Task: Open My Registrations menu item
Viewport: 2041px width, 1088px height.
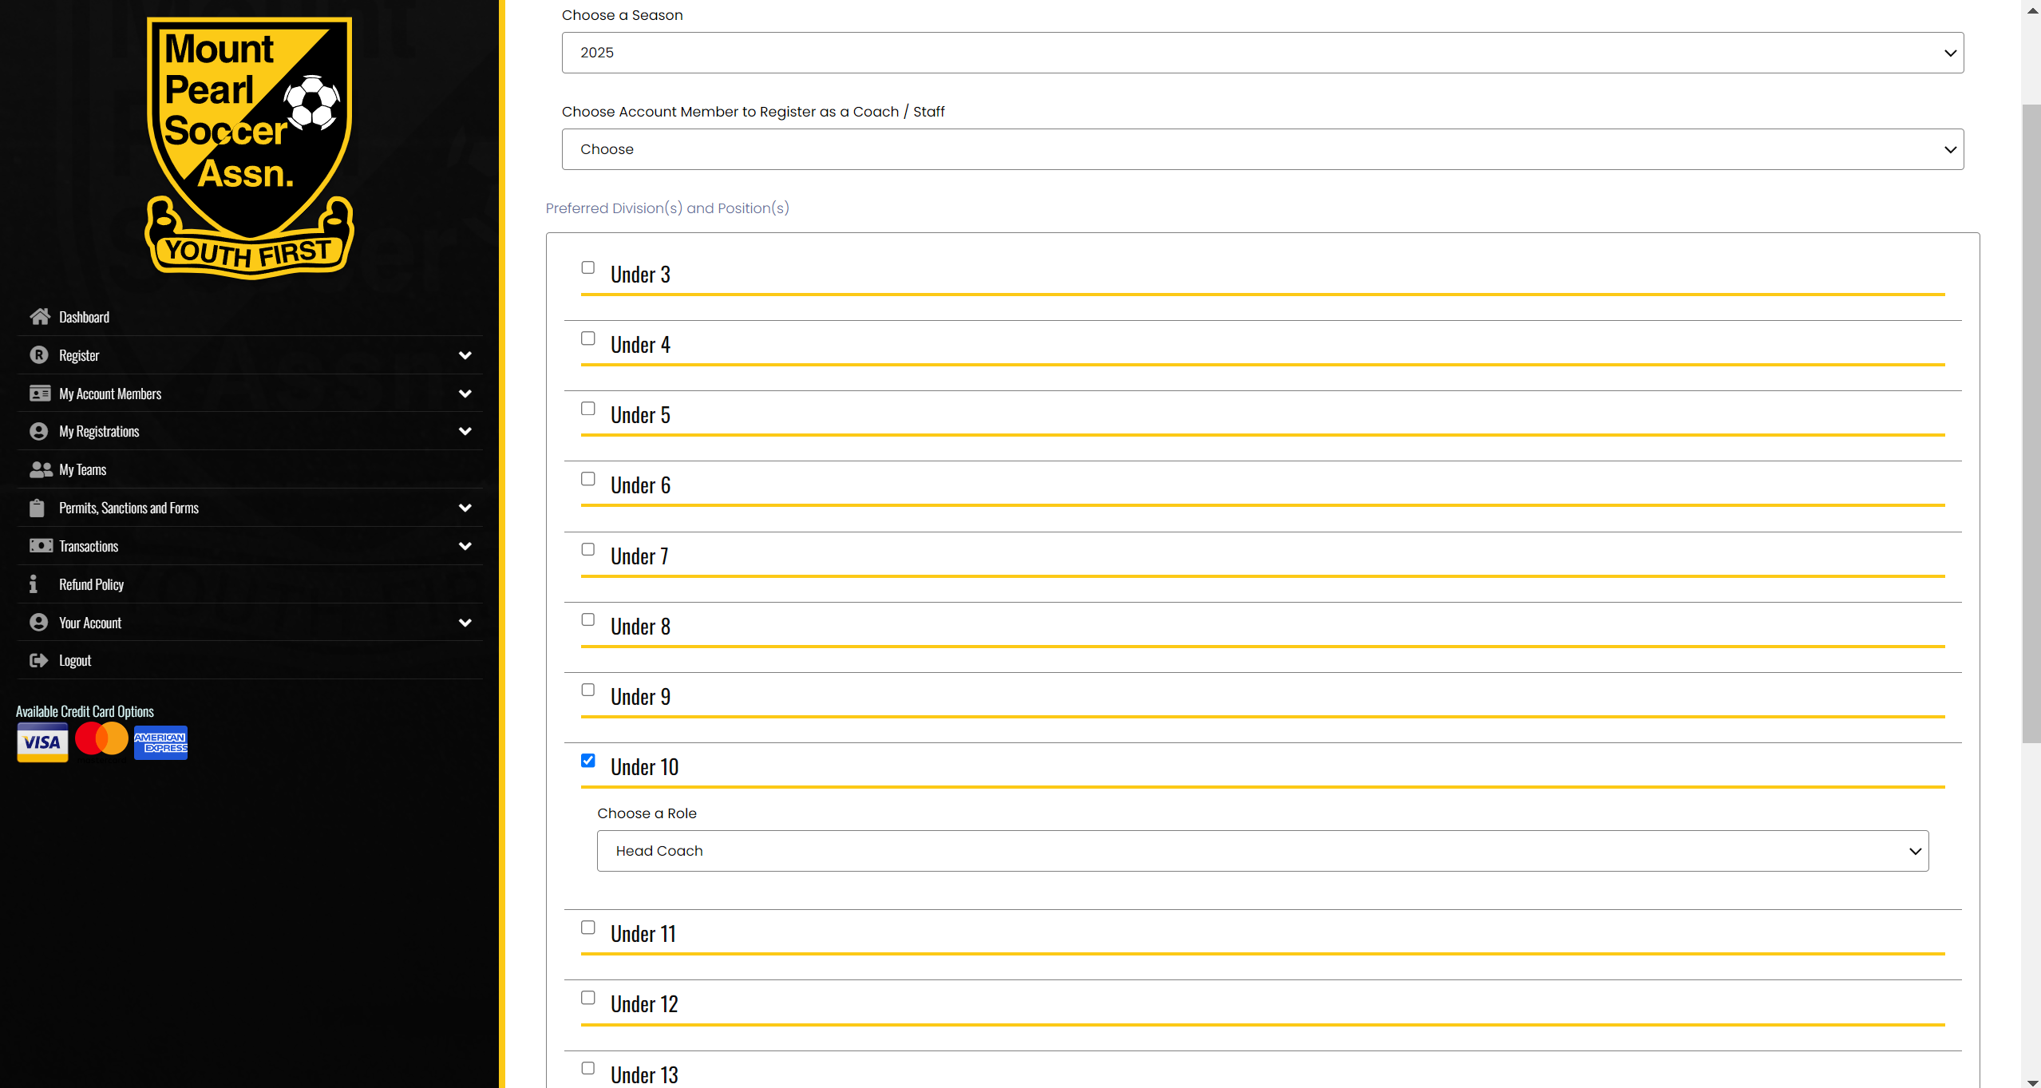Action: pos(250,432)
